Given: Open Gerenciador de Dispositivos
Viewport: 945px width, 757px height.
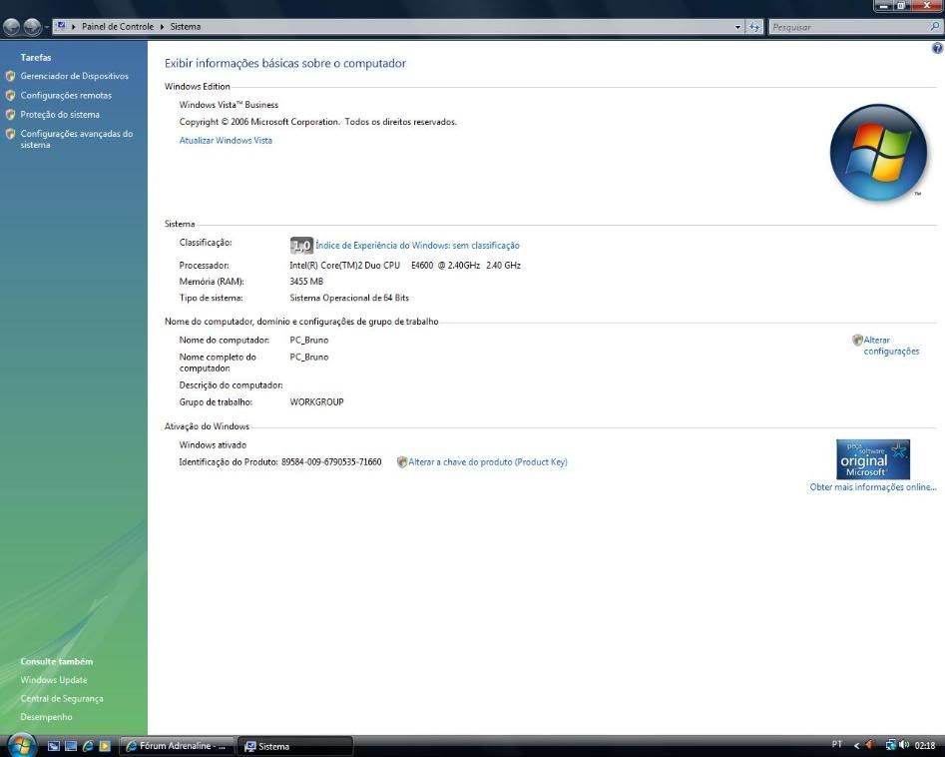Looking at the screenshot, I should 74,76.
